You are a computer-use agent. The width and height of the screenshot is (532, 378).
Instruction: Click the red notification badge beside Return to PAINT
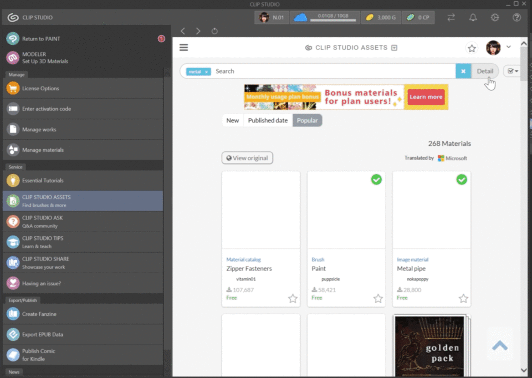[161, 39]
